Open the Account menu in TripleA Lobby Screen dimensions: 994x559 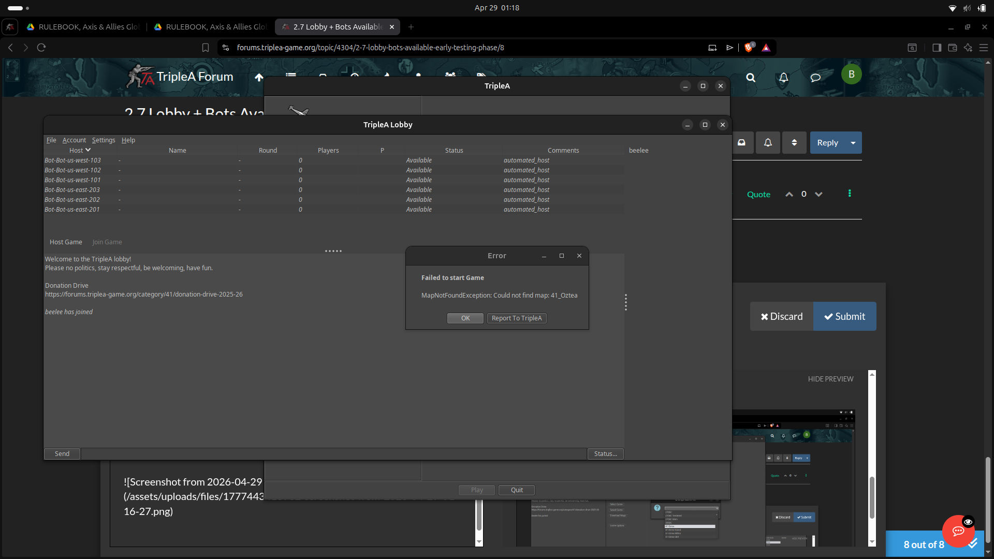[x=74, y=140]
